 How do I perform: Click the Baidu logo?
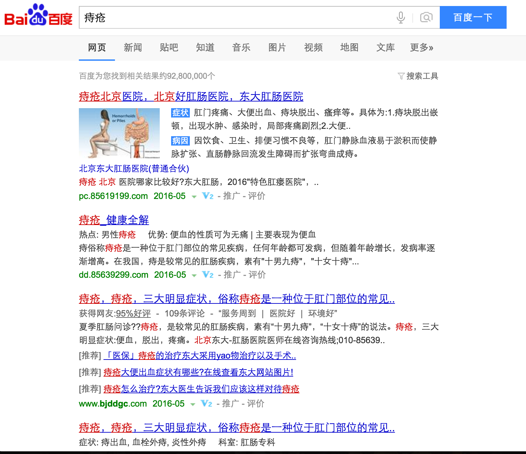click(x=38, y=15)
